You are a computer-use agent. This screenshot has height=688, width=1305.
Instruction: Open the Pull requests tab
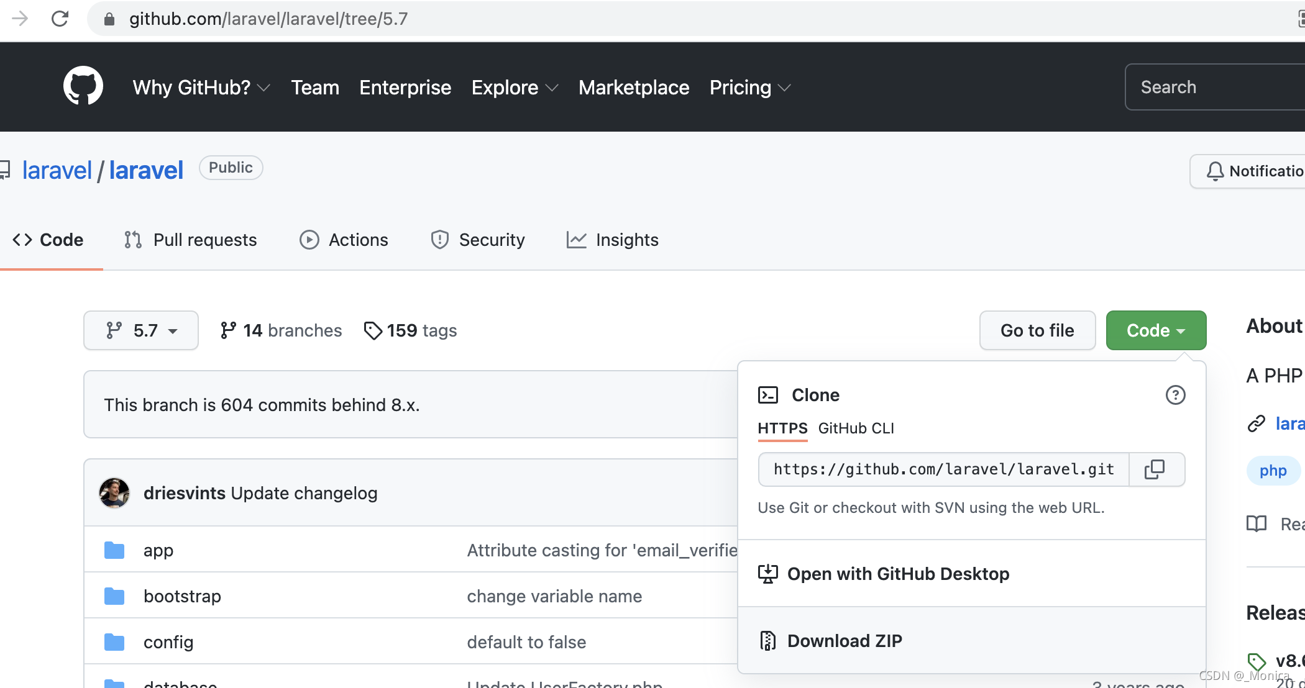click(191, 240)
